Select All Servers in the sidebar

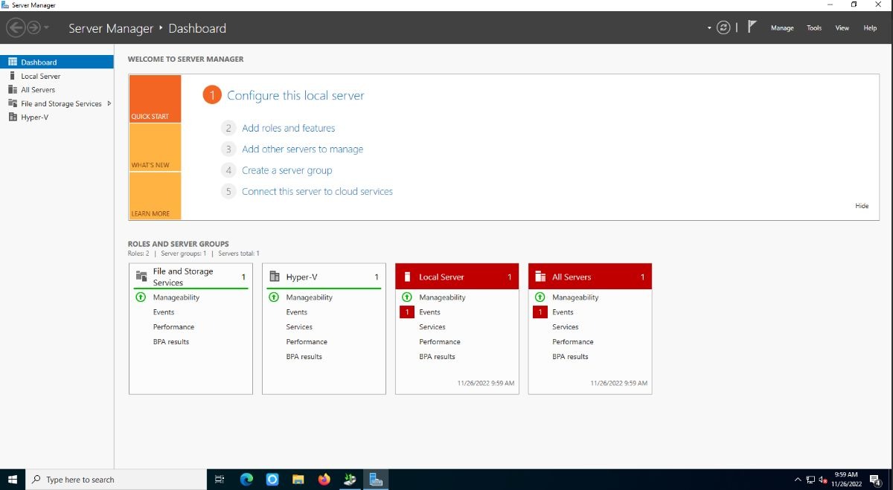coord(57,90)
